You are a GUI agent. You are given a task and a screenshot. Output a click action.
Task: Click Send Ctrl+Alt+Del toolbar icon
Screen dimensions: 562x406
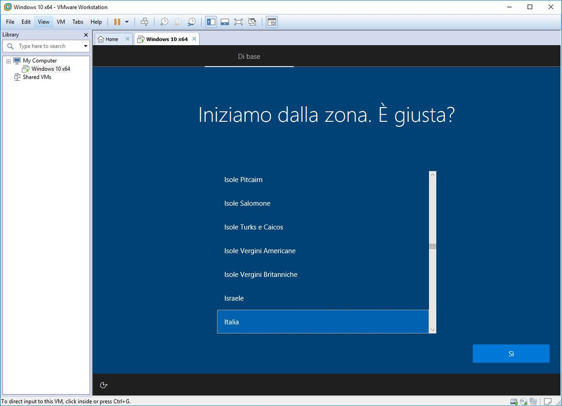click(144, 22)
